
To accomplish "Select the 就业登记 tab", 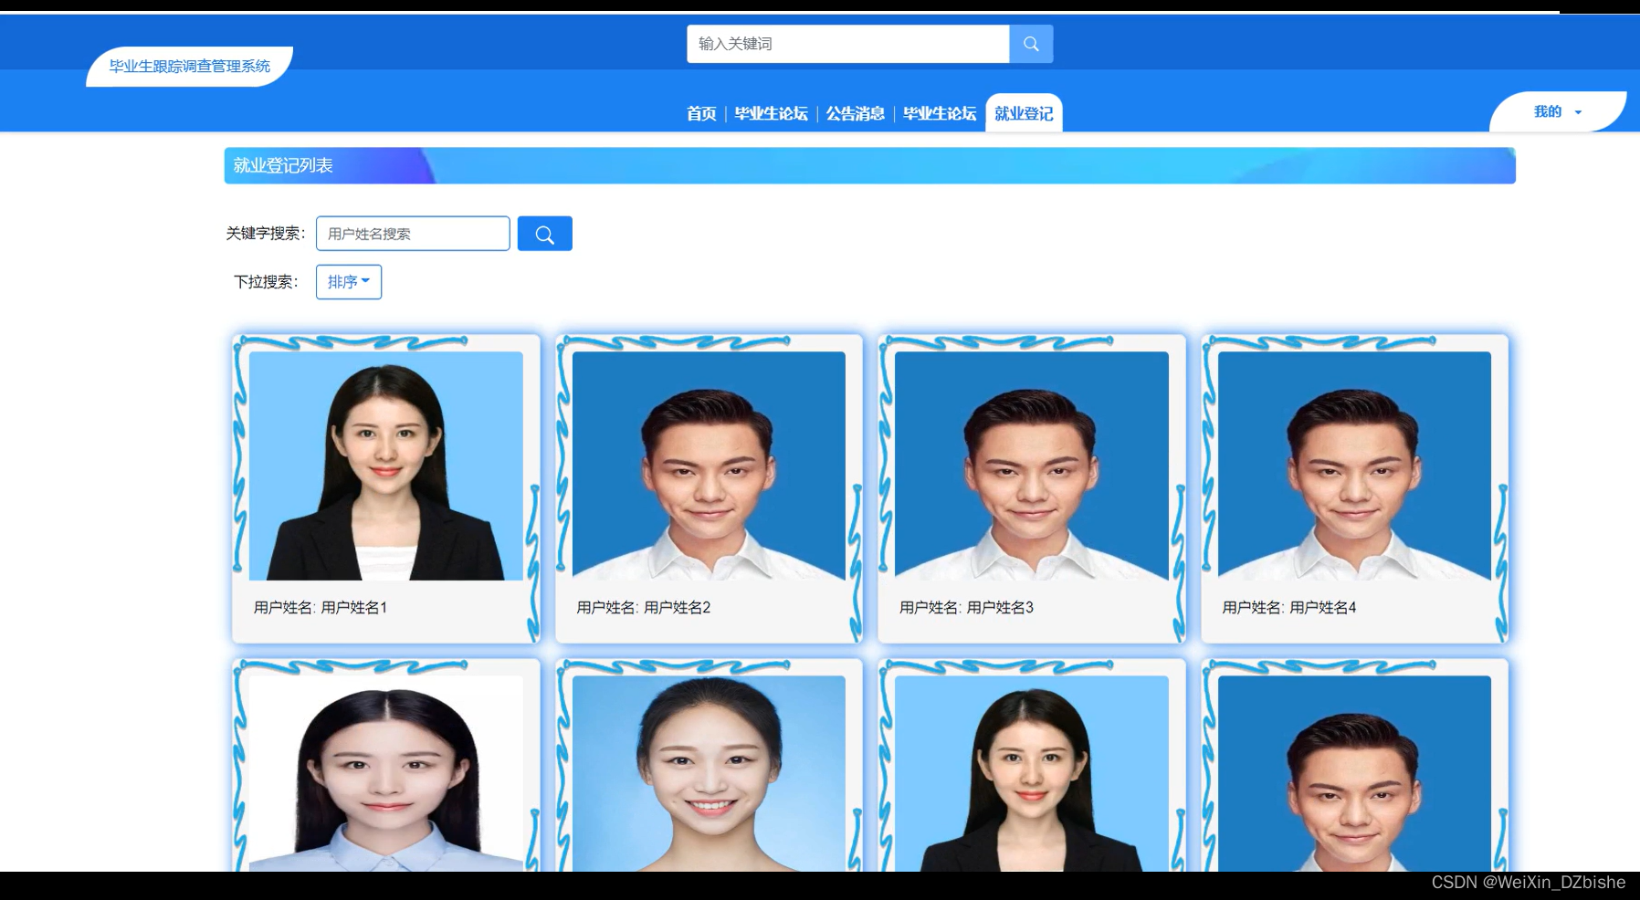I will pos(1024,113).
